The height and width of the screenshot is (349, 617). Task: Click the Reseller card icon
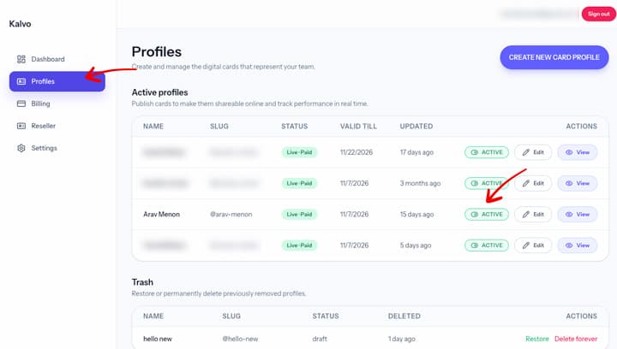pyautogui.click(x=21, y=126)
